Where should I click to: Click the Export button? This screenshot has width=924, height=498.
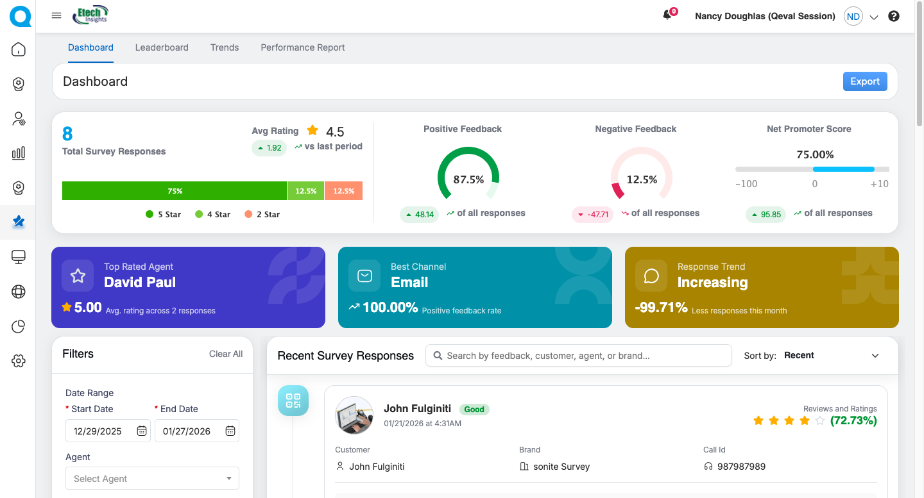[x=864, y=81]
